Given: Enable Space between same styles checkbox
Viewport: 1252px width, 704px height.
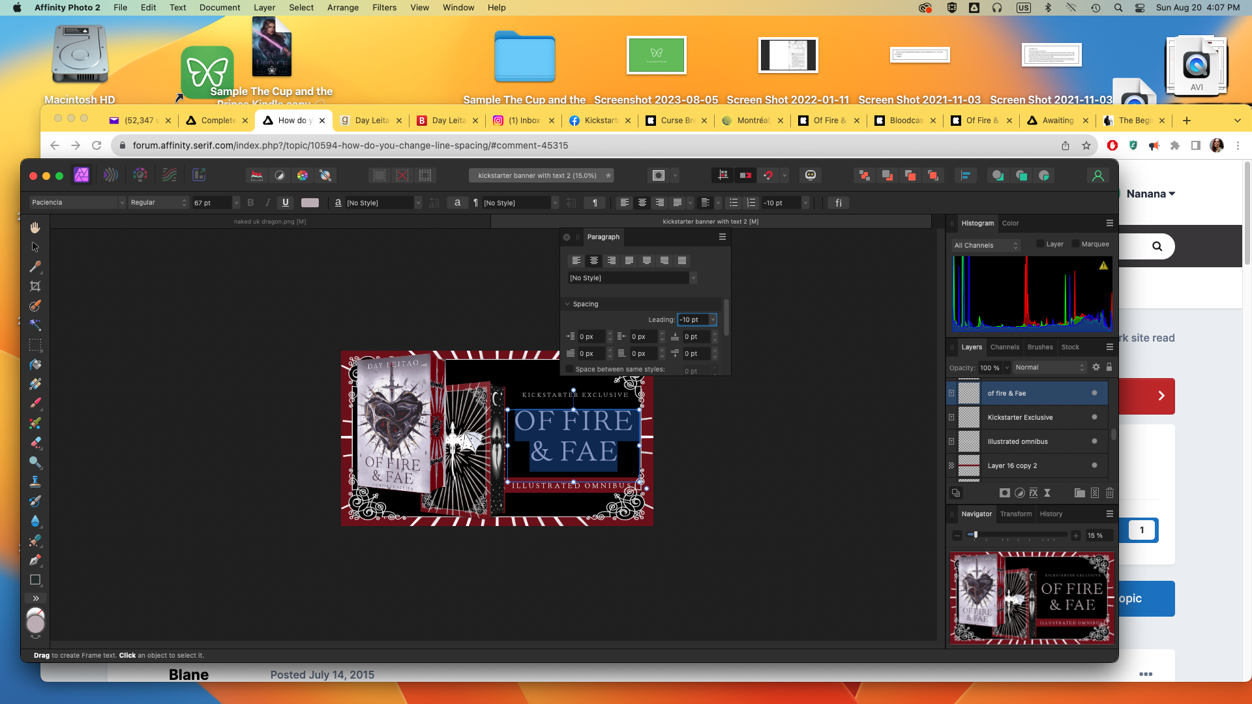Looking at the screenshot, I should click(x=569, y=369).
